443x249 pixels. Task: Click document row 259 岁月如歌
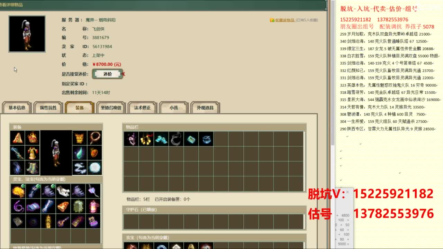[386, 34]
